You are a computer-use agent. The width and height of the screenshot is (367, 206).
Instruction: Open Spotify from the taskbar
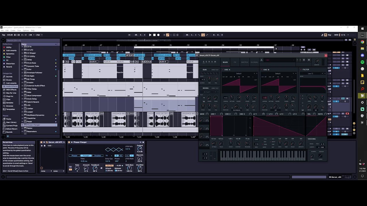[362, 62]
